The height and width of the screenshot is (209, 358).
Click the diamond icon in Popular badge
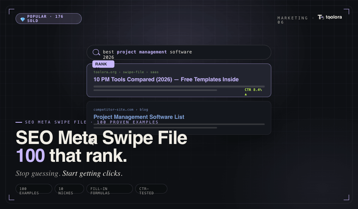coord(22,19)
